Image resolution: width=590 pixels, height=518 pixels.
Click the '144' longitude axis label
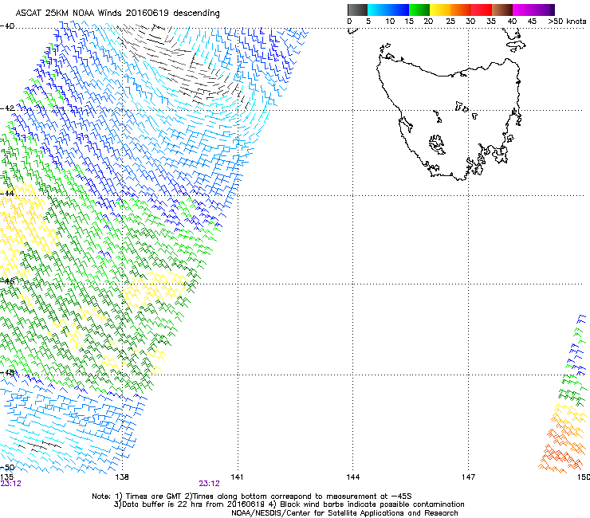[x=353, y=477]
